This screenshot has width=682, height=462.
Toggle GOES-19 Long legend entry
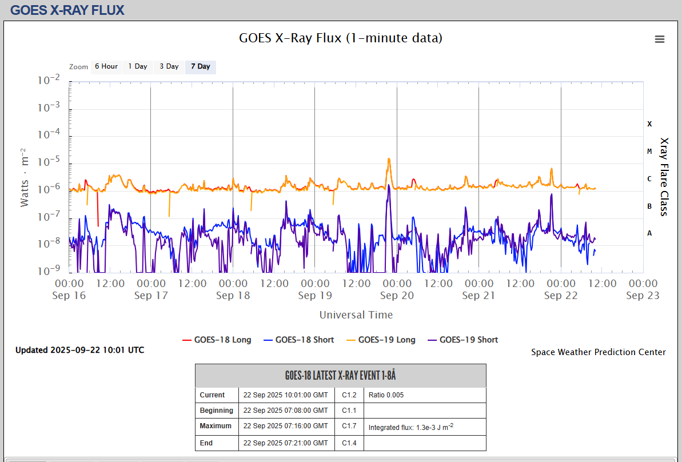[x=381, y=340]
